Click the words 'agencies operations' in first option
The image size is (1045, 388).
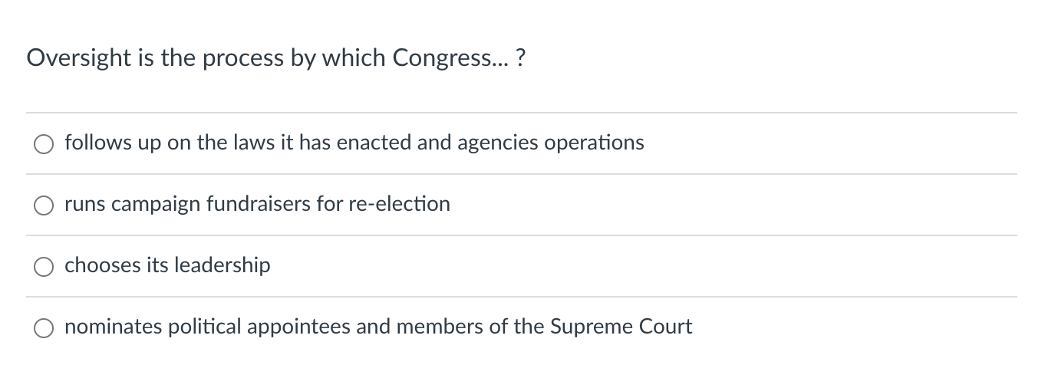(551, 143)
